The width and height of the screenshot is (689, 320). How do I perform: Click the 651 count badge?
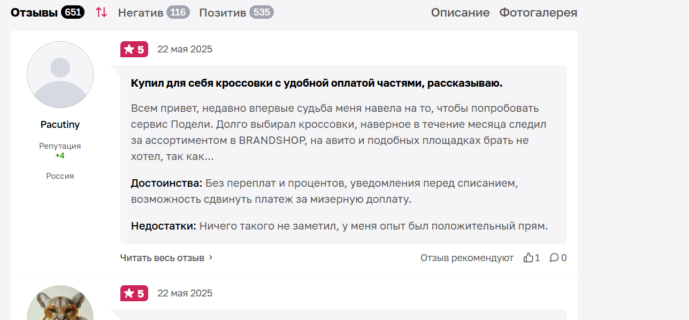[x=73, y=12]
